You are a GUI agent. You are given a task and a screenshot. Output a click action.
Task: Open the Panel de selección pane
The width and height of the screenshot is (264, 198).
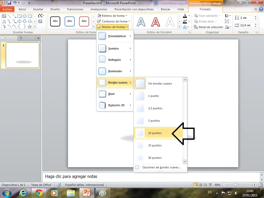[x=208, y=27]
